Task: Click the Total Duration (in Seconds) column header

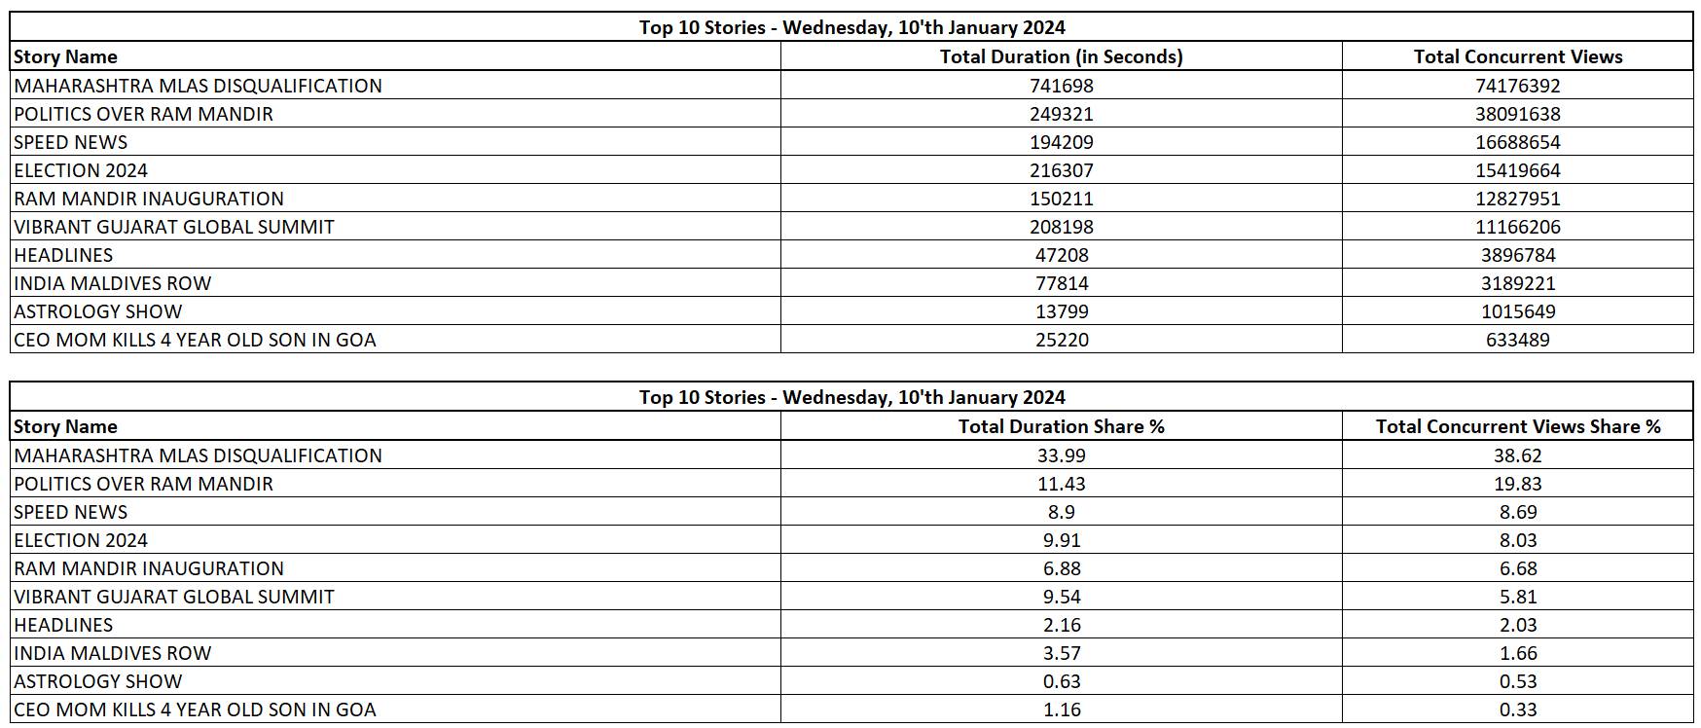Action: click(1061, 56)
